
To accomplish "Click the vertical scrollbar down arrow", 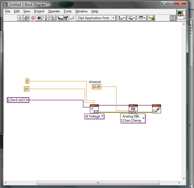I will [x=184, y=178].
